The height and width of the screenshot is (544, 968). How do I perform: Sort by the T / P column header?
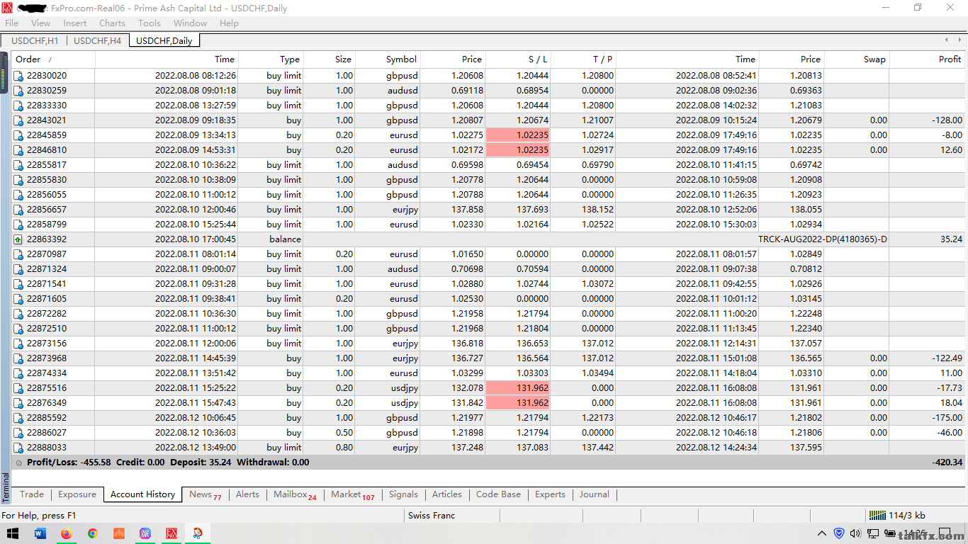tap(583, 59)
